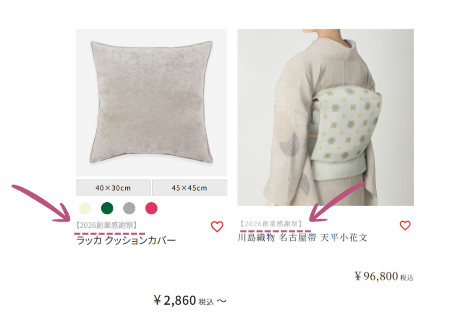
Task: Click the 税込 label beside ¥96,800
Action: pyautogui.click(x=407, y=277)
